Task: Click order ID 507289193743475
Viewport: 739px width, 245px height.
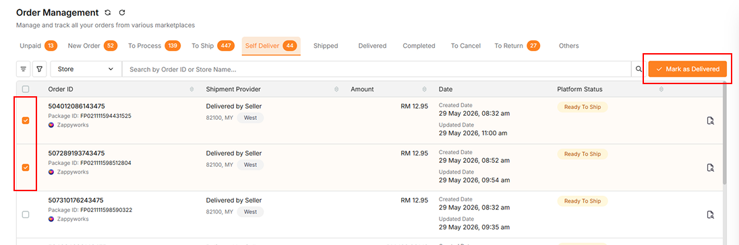Action: [x=76, y=153]
